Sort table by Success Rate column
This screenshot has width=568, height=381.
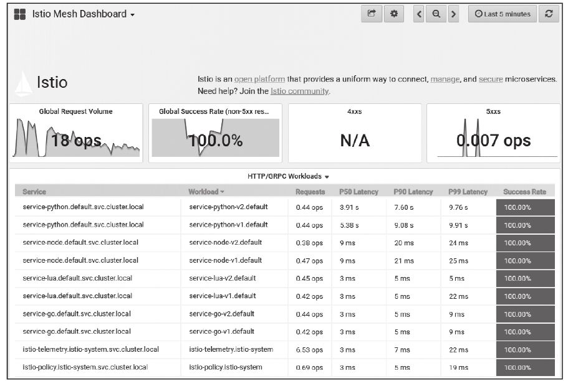524,192
